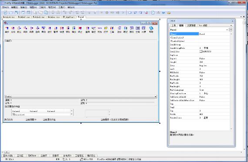The width and height of the screenshot is (248, 162).
Task: Open the side panel tabs overflow arrow
Action: point(231,25)
